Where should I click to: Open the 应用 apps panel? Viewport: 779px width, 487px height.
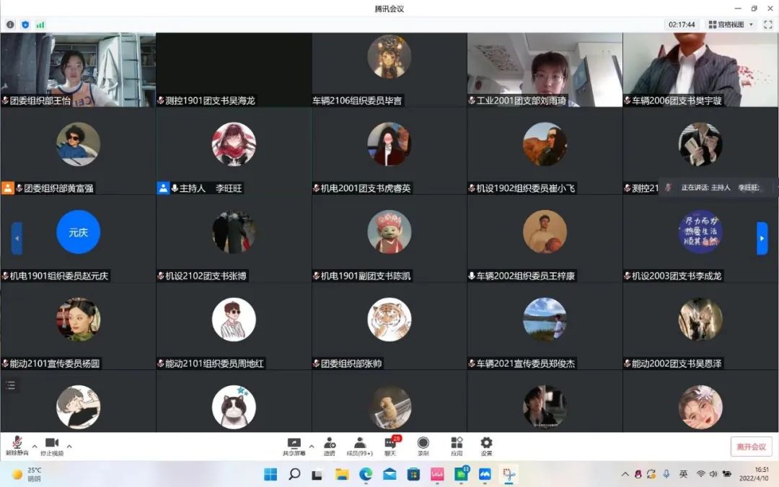point(457,444)
